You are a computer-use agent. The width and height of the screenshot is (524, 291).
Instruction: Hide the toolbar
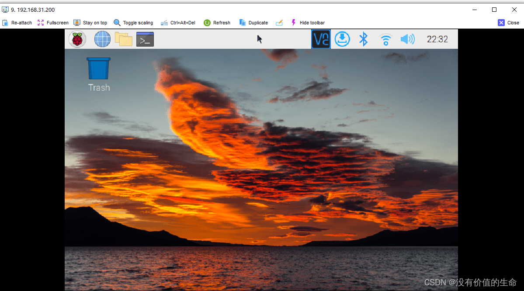(307, 23)
